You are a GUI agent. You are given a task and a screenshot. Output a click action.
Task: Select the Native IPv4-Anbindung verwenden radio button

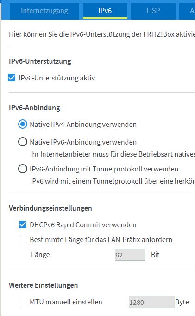(x=23, y=124)
